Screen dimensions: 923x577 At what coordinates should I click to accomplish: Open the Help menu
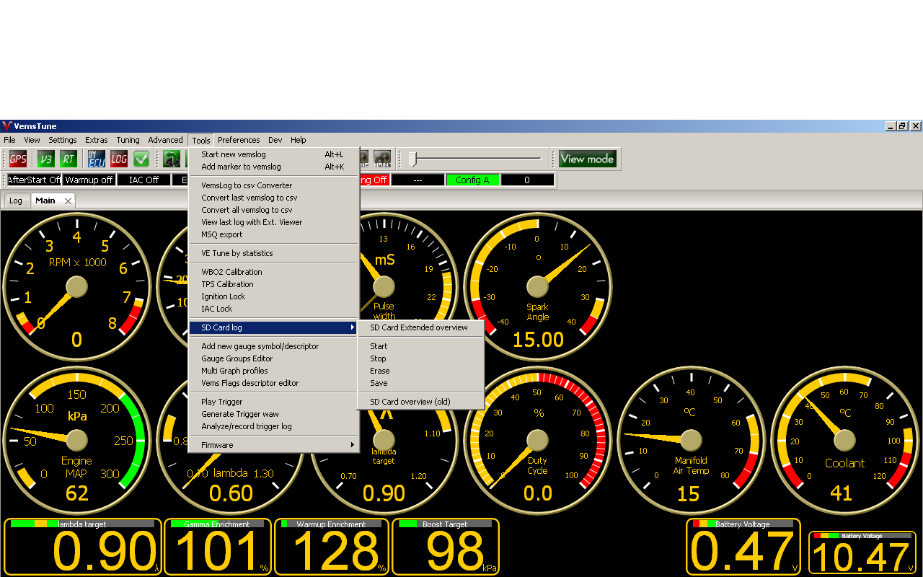tap(298, 140)
